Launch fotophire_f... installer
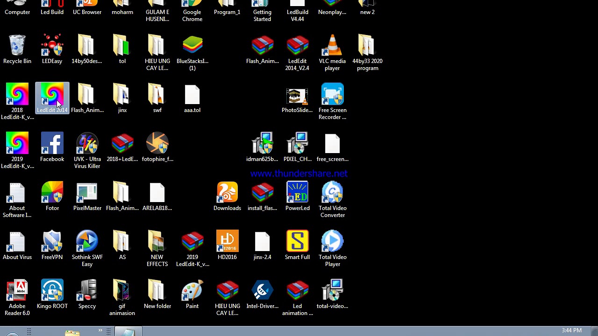 click(157, 147)
